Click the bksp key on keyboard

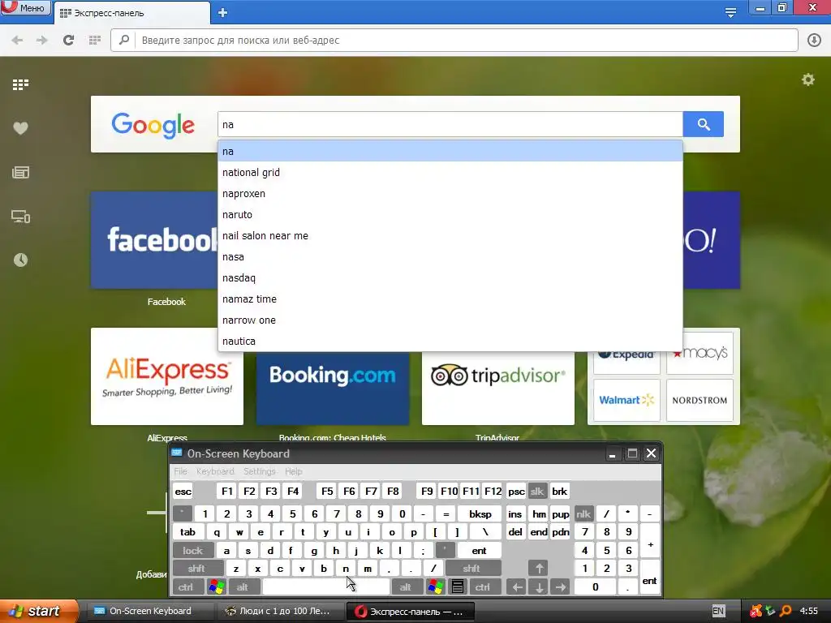(480, 513)
